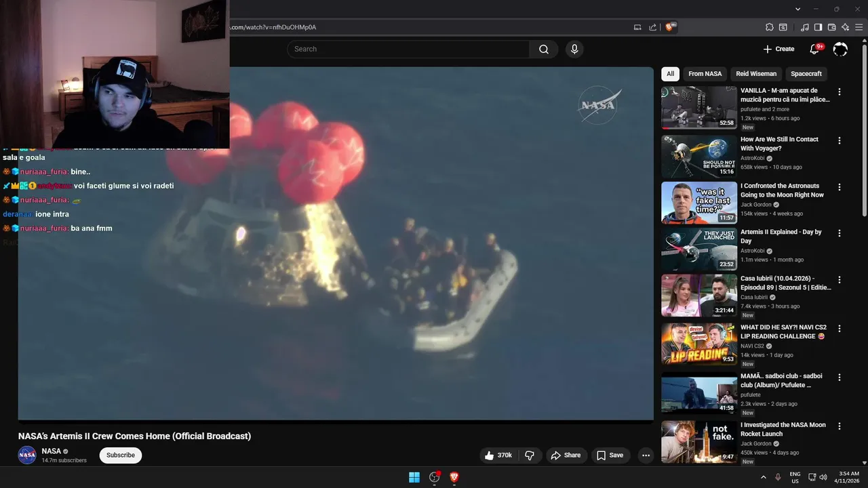Open options for Confronted the Astronauts video
This screenshot has width=868, height=488.
pos(840,187)
